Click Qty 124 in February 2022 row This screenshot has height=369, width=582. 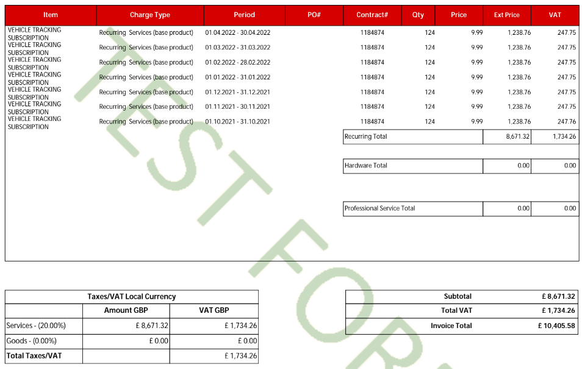pyautogui.click(x=430, y=62)
